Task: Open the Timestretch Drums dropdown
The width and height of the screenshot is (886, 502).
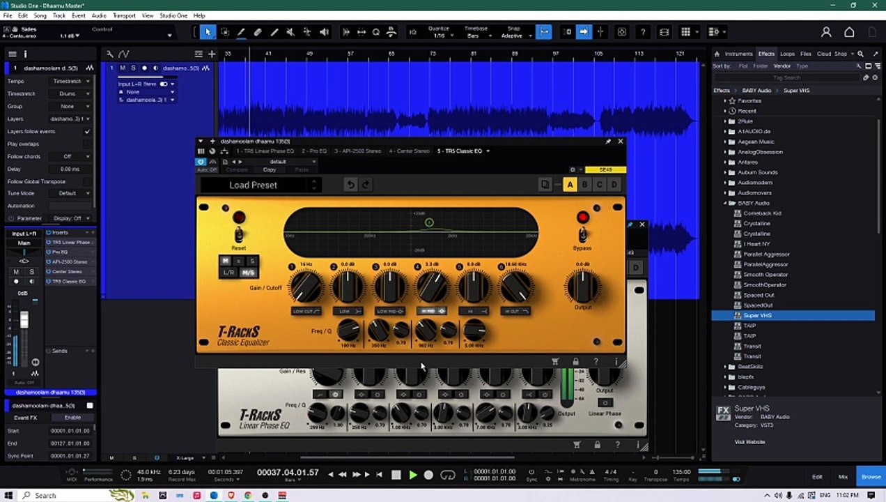Action: (70, 93)
